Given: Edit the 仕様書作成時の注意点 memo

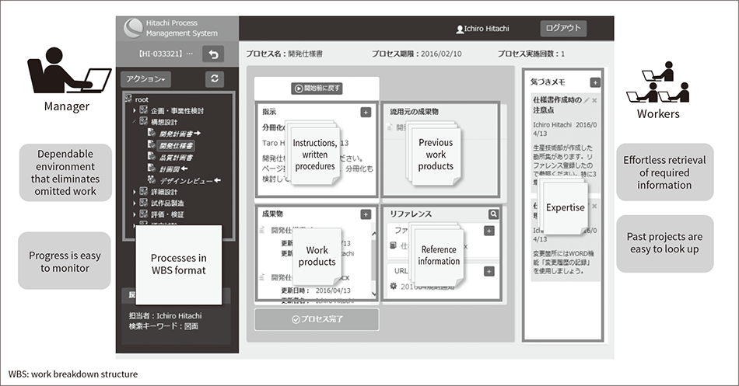Looking at the screenshot, I should 587,101.
